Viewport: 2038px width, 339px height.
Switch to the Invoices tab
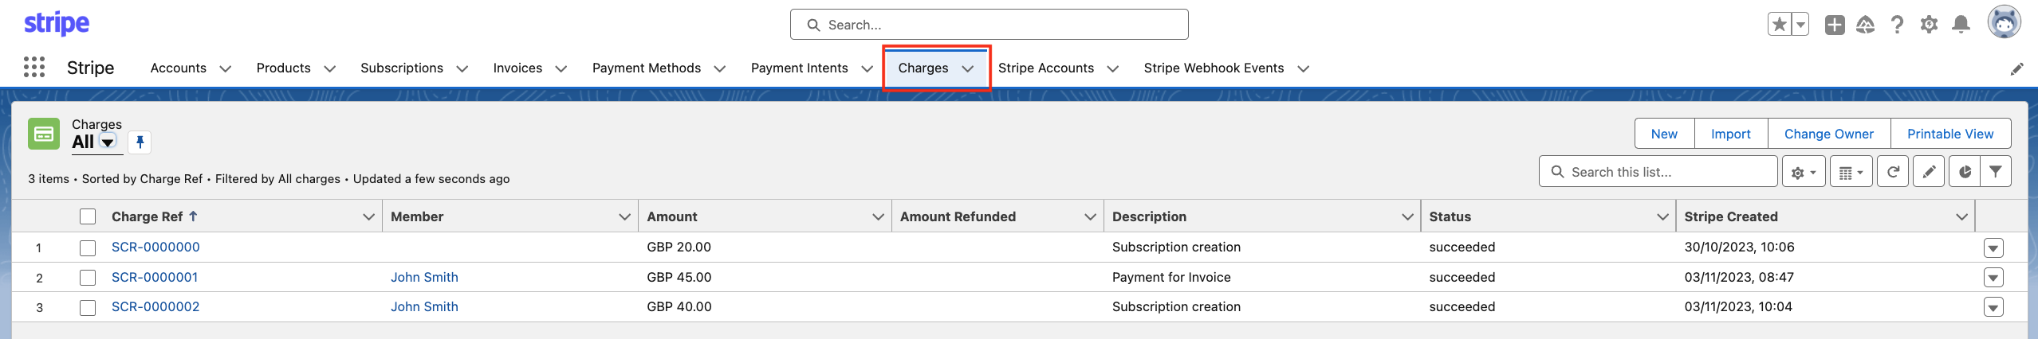pyautogui.click(x=517, y=68)
